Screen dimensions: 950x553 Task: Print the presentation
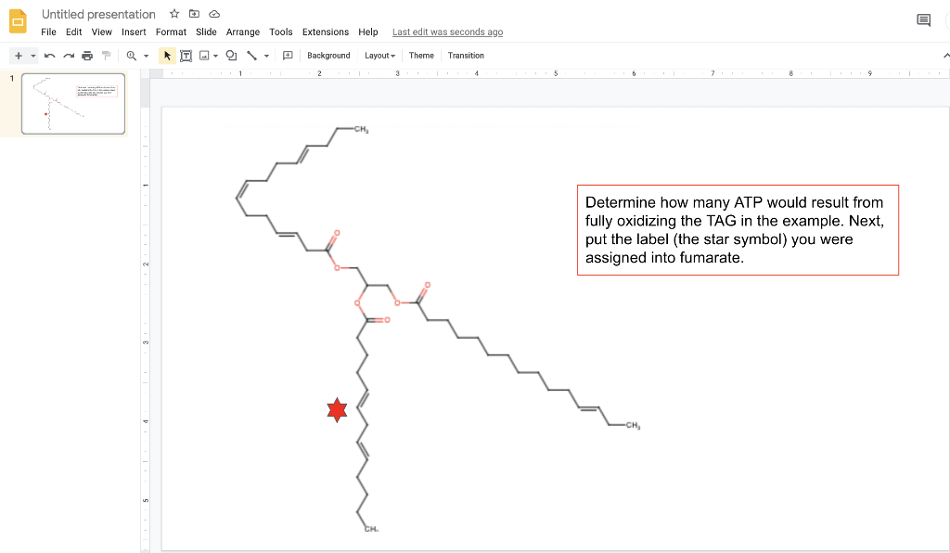[x=87, y=56]
